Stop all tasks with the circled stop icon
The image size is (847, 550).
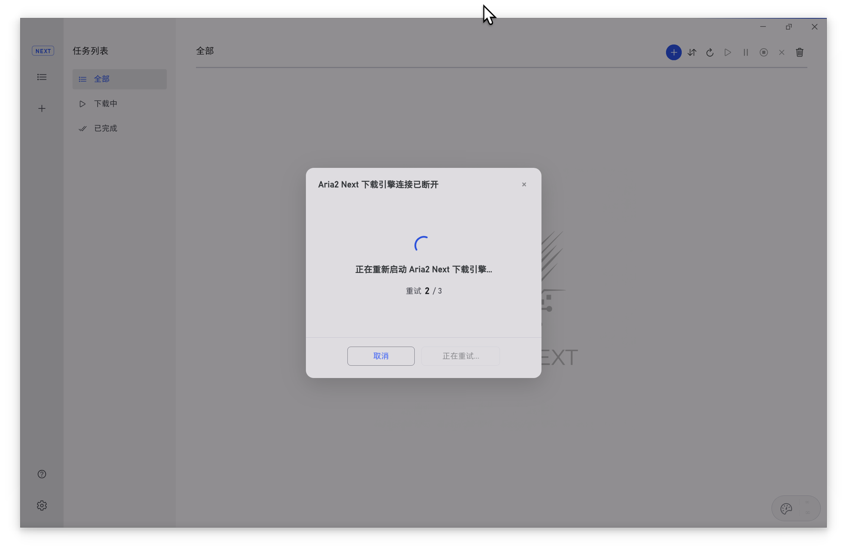(764, 52)
